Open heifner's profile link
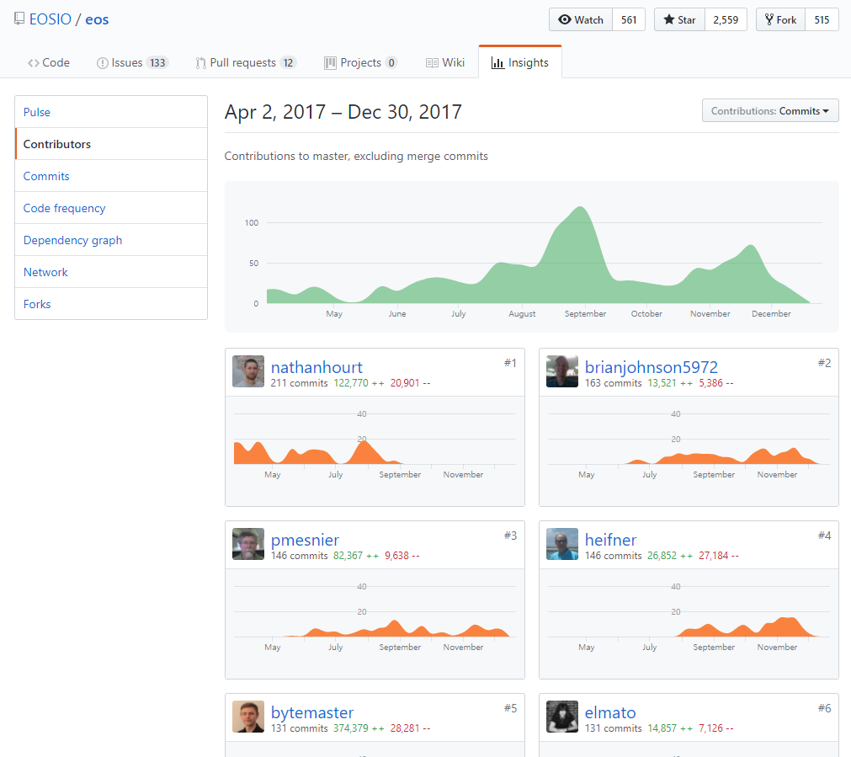Viewport: 851px width, 757px height. pyautogui.click(x=610, y=540)
